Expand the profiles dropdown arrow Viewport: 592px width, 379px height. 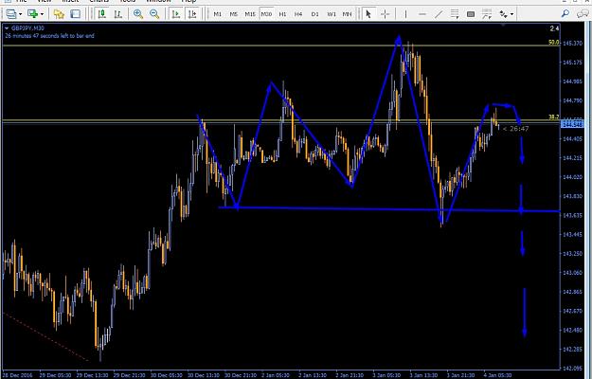click(21, 14)
